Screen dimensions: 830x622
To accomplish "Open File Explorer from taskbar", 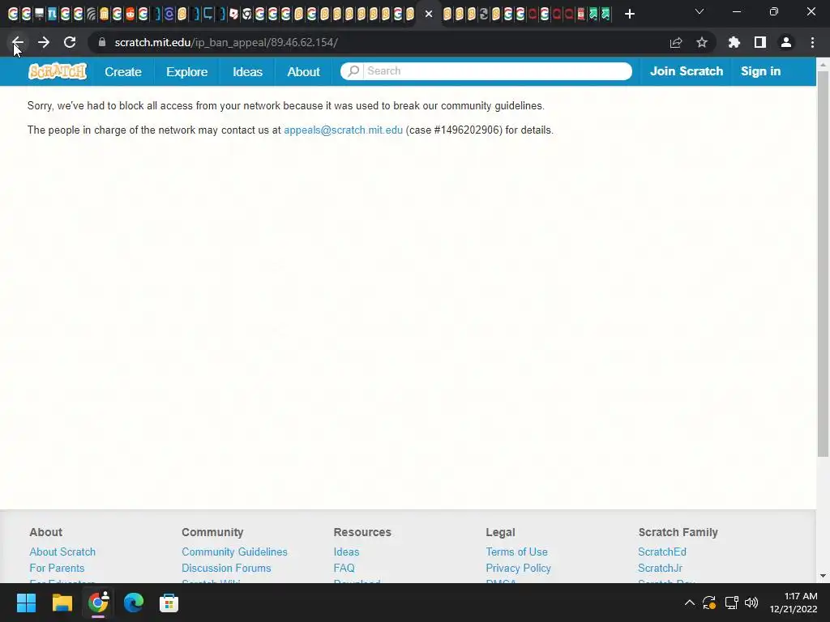I will 62,603.
